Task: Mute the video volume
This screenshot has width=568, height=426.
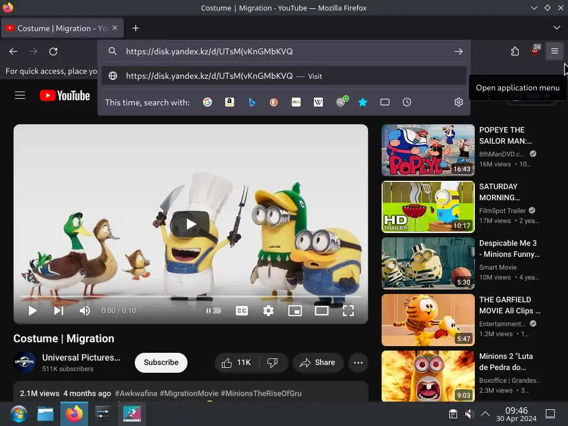Action: point(85,311)
